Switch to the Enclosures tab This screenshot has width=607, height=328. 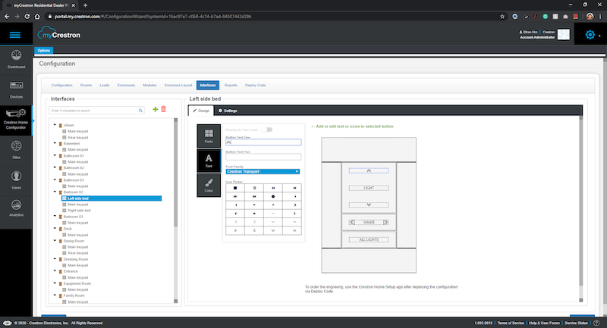click(x=126, y=86)
